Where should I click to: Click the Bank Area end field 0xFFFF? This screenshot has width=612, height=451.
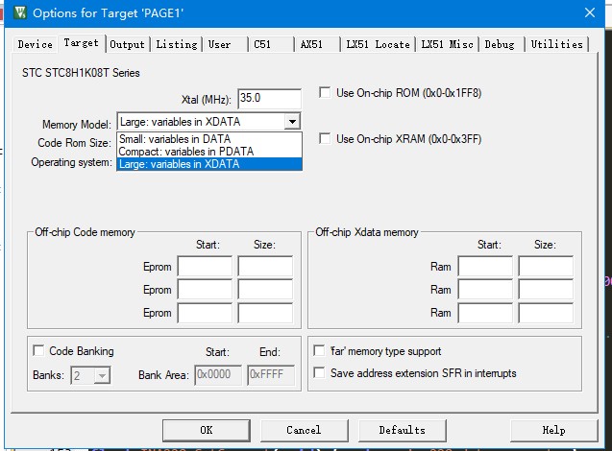271,375
